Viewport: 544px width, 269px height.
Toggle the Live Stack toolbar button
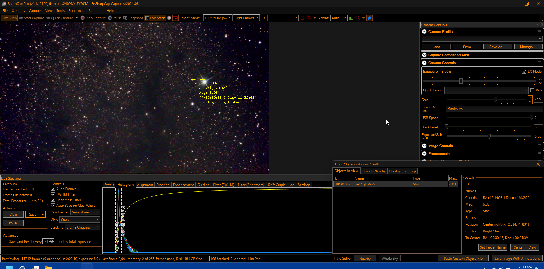tap(155, 18)
